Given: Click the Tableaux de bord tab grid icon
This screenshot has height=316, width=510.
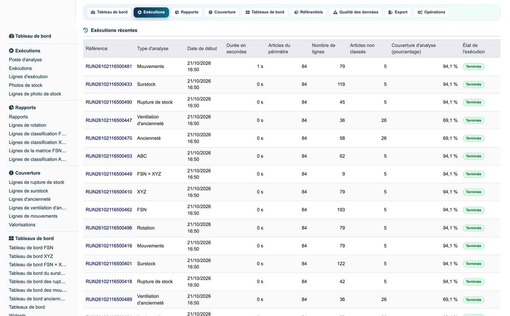Looking at the screenshot, I should pos(248,12).
